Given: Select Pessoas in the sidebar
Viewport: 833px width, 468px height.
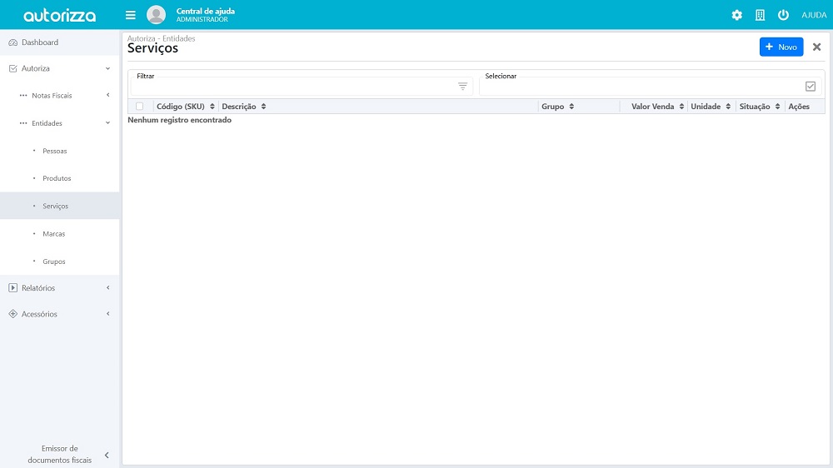Looking at the screenshot, I should (54, 151).
